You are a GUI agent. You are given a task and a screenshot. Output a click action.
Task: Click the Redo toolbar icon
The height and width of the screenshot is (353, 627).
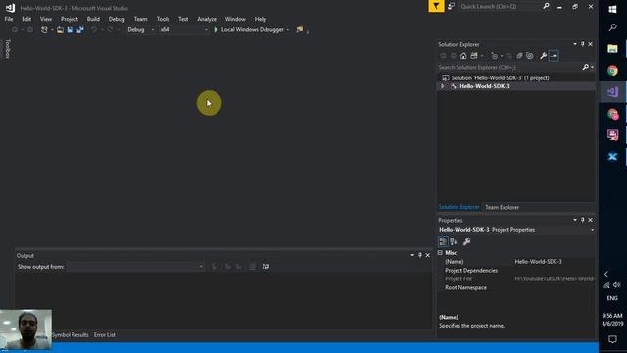110,30
